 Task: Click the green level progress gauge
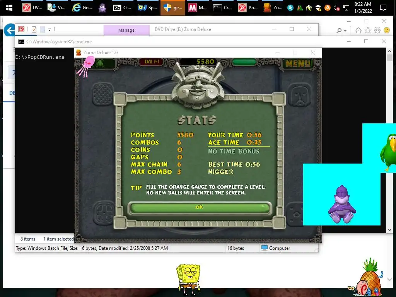pyautogui.click(x=244, y=62)
